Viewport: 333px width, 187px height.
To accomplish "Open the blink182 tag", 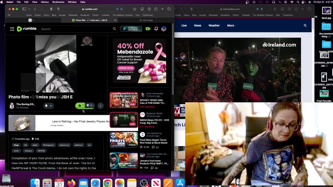I will click(x=41, y=151).
